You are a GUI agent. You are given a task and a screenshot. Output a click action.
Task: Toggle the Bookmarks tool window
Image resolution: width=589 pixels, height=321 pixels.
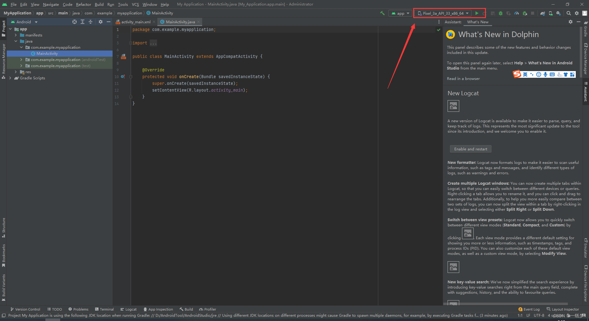(3, 255)
